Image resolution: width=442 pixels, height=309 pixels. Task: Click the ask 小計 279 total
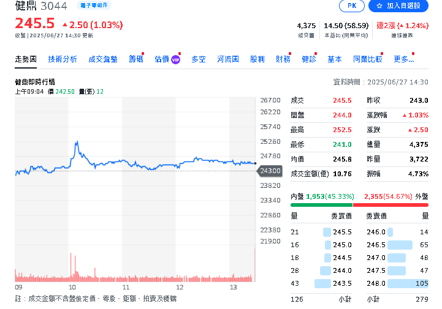[x=422, y=299]
